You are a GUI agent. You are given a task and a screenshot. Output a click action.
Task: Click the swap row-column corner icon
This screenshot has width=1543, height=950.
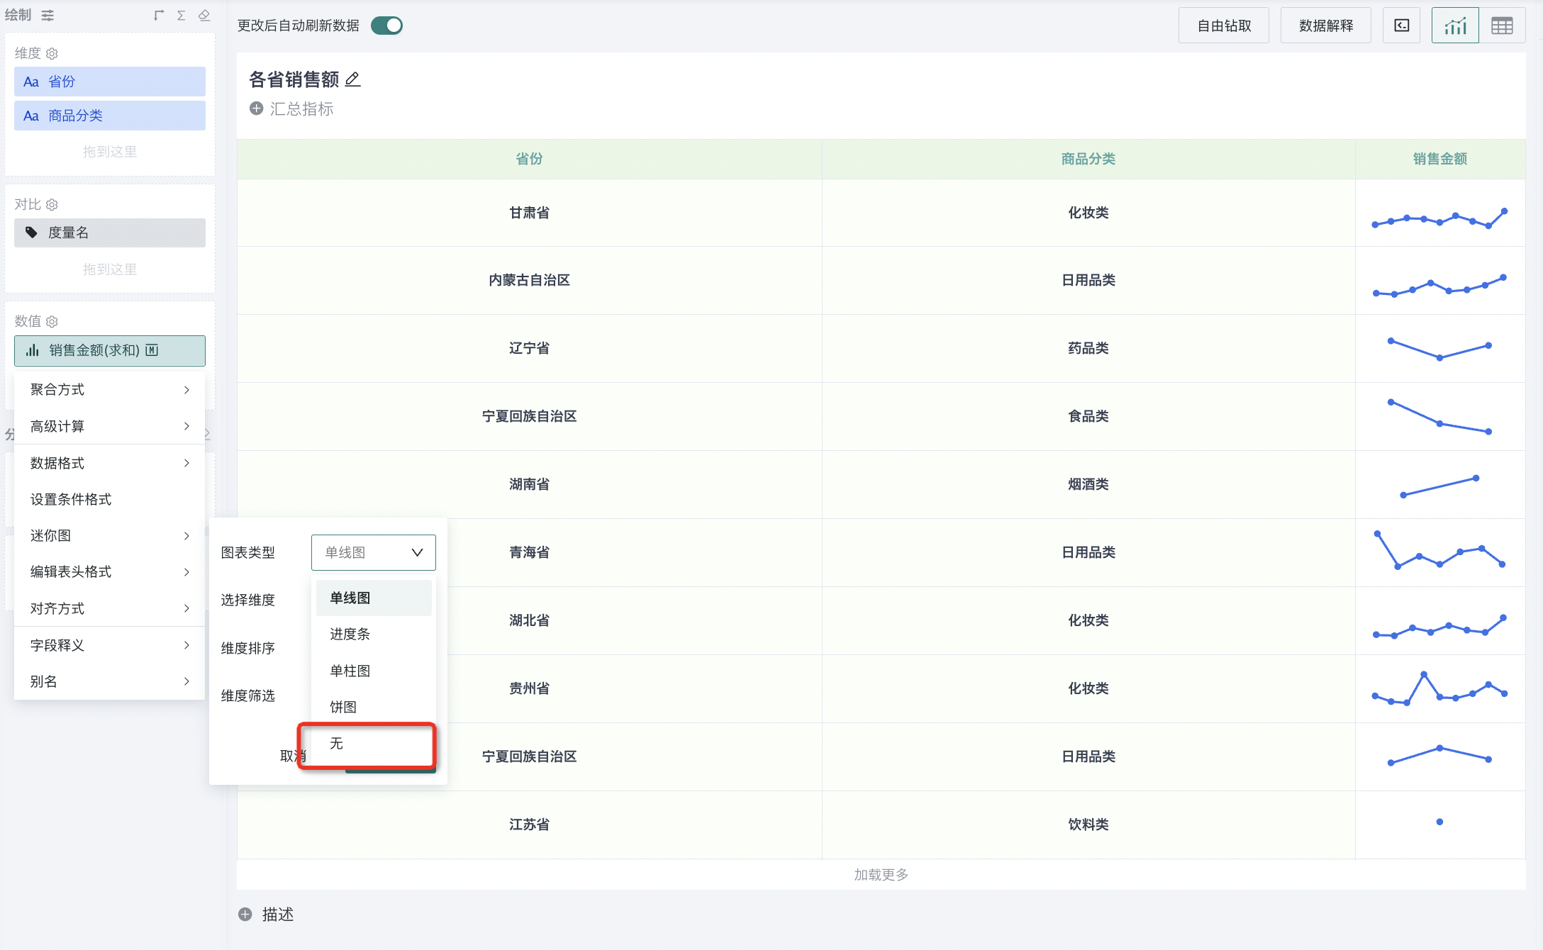tap(159, 15)
